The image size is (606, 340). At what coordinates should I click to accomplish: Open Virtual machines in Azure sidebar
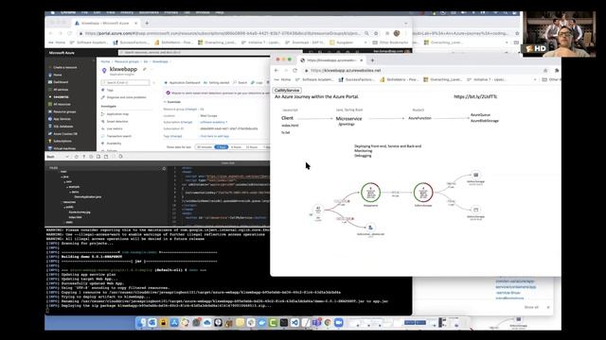point(62,148)
